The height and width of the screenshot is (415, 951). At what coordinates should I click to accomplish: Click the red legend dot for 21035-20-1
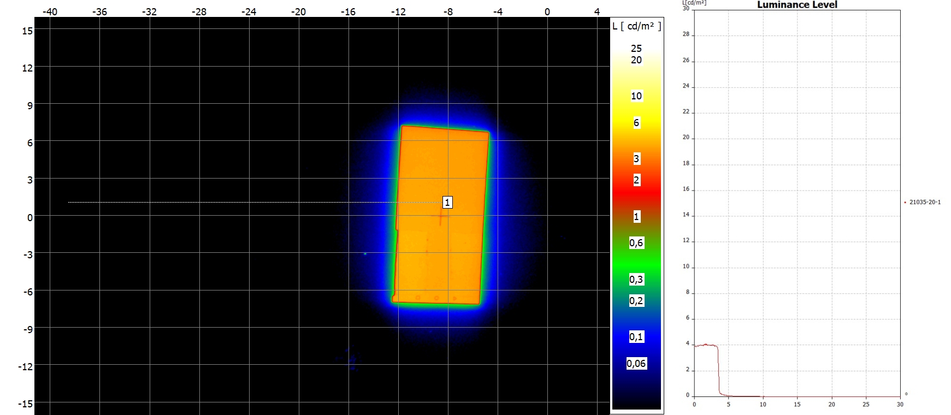(905, 203)
